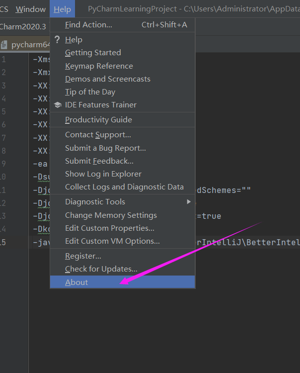Click the BetterIntel path text on line 15
Screen dimensions: 300x373
click(x=273, y=242)
